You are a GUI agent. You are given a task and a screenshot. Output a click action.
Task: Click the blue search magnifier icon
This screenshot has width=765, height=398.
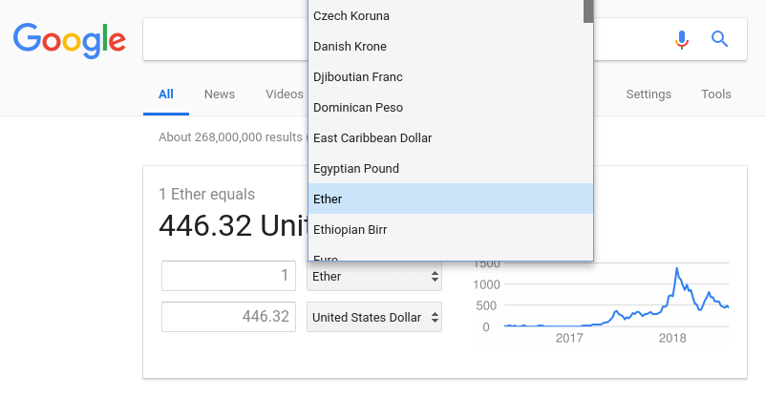pyautogui.click(x=719, y=39)
